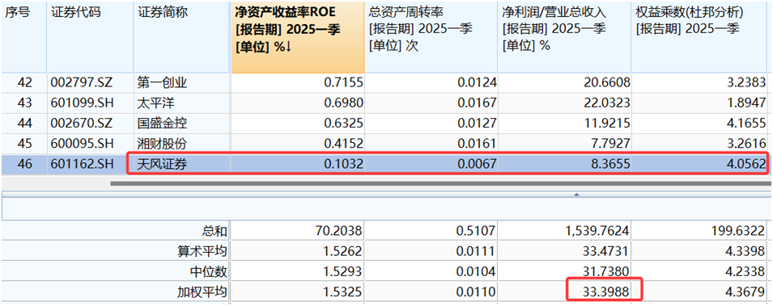773x306 pixels.
Task: Select the 太平洋 row
Action: [x=386, y=103]
